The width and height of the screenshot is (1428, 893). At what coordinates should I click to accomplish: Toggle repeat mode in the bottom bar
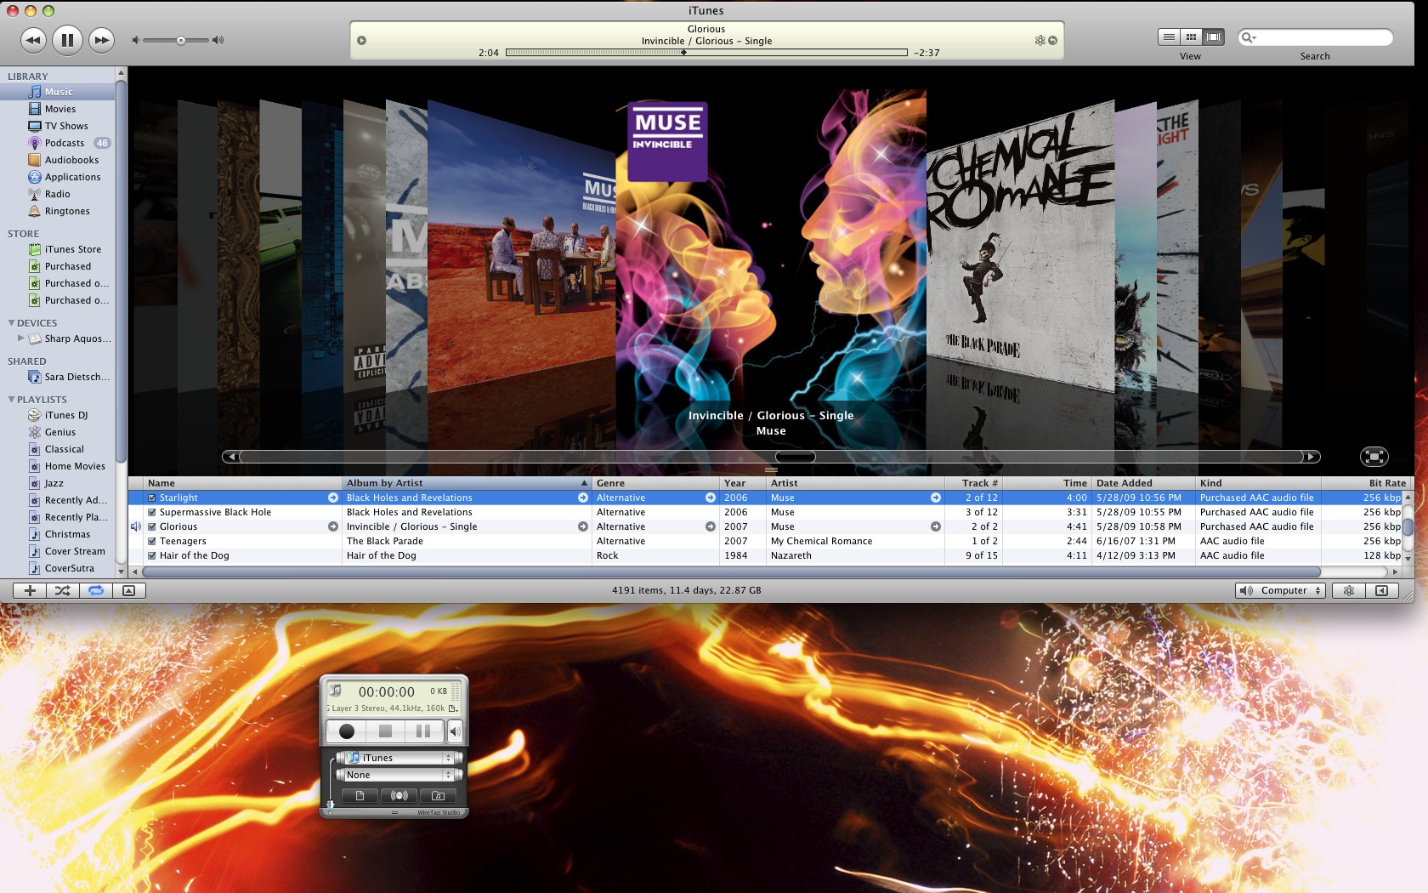[96, 590]
